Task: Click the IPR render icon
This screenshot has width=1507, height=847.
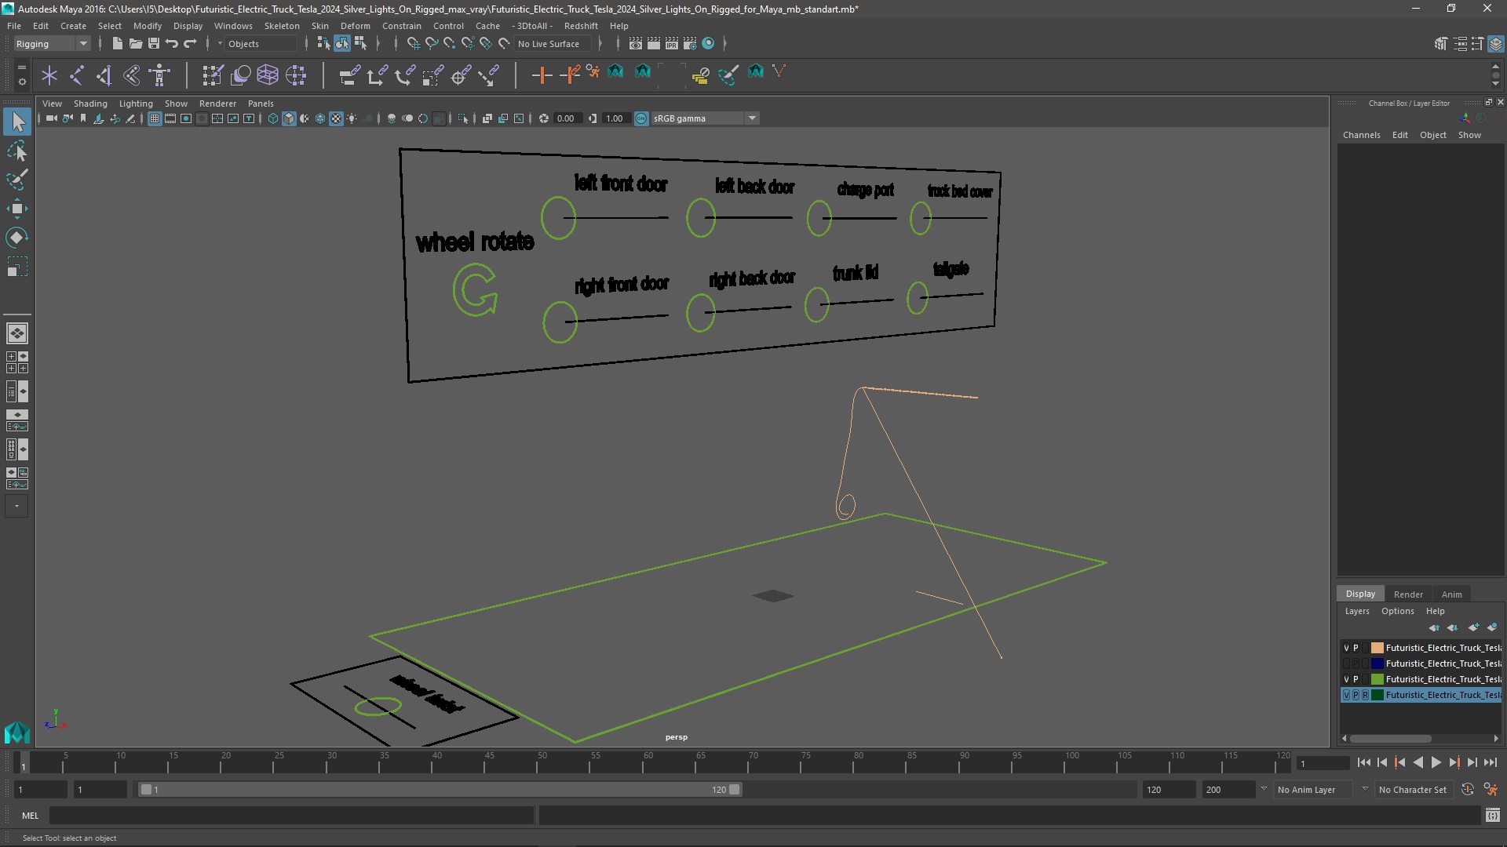Action: (671, 44)
